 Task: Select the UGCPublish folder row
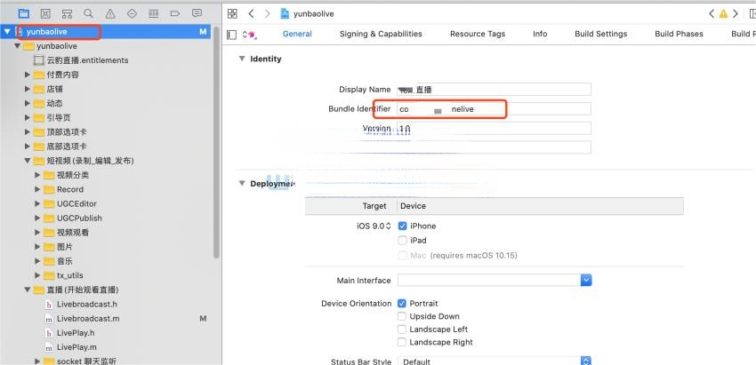point(105,218)
